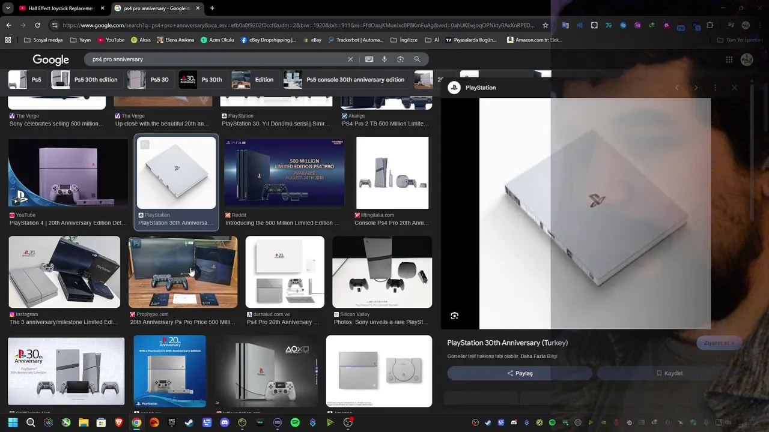
Task: Click the Kaydet save button
Action: pyautogui.click(x=669, y=373)
